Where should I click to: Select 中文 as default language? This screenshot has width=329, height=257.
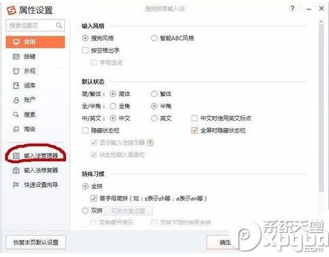point(113,118)
